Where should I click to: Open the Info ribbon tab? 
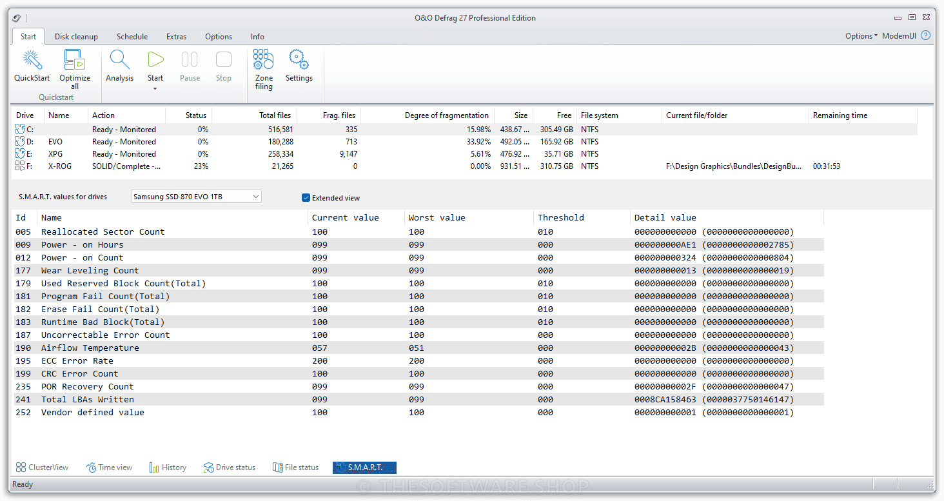(257, 37)
